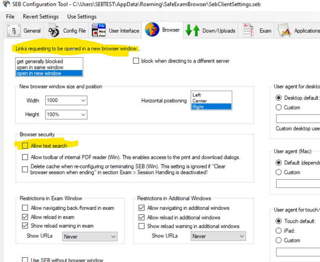Uncheck Show reload warning in exam

[x=25, y=225]
